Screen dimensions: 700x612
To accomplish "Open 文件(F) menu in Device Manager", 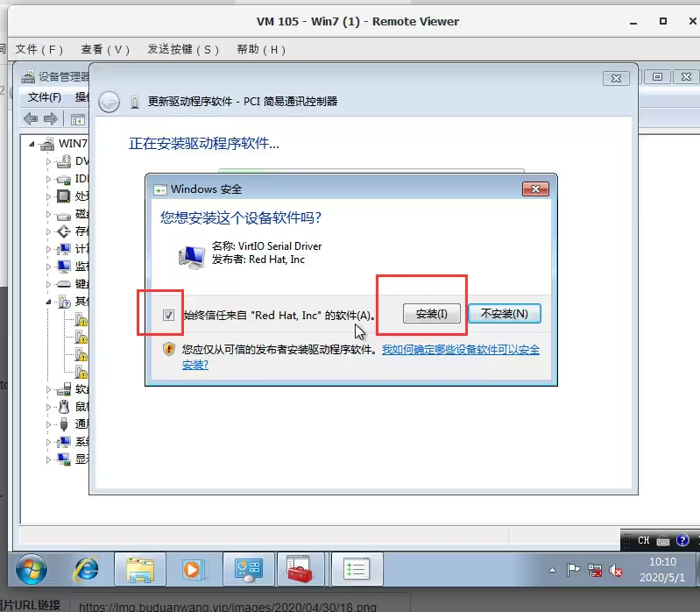I will coord(44,97).
